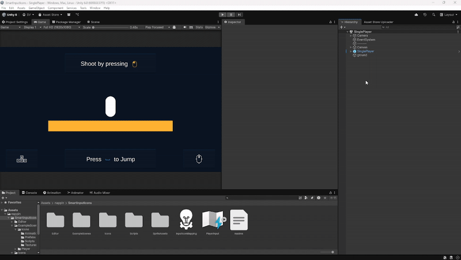Open the SinglePlayer prefab via chevron arrow
This screenshot has height=260, width=461.
coord(459,51)
